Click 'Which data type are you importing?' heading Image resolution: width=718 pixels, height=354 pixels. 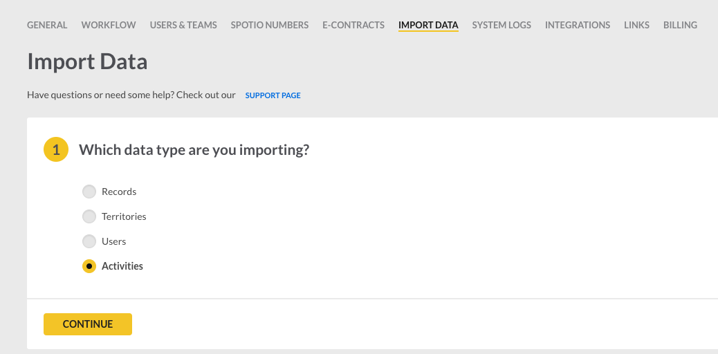pos(194,149)
